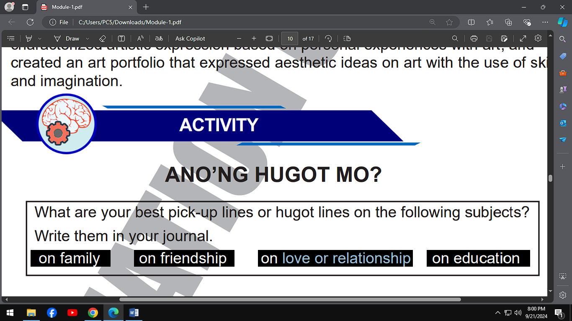Click the horizontal scrollbar thumb
The width and height of the screenshot is (572, 321).
point(290,299)
